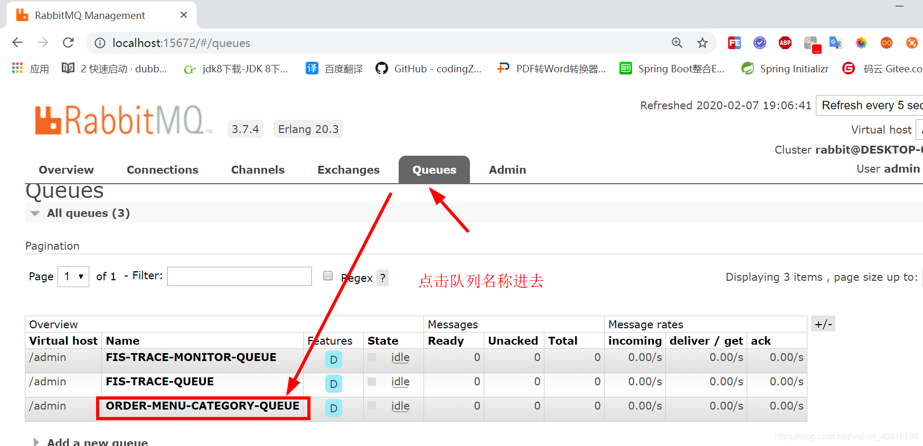Sort queues by Ready column
Viewport: 923px width, 446px height.
[x=446, y=341]
